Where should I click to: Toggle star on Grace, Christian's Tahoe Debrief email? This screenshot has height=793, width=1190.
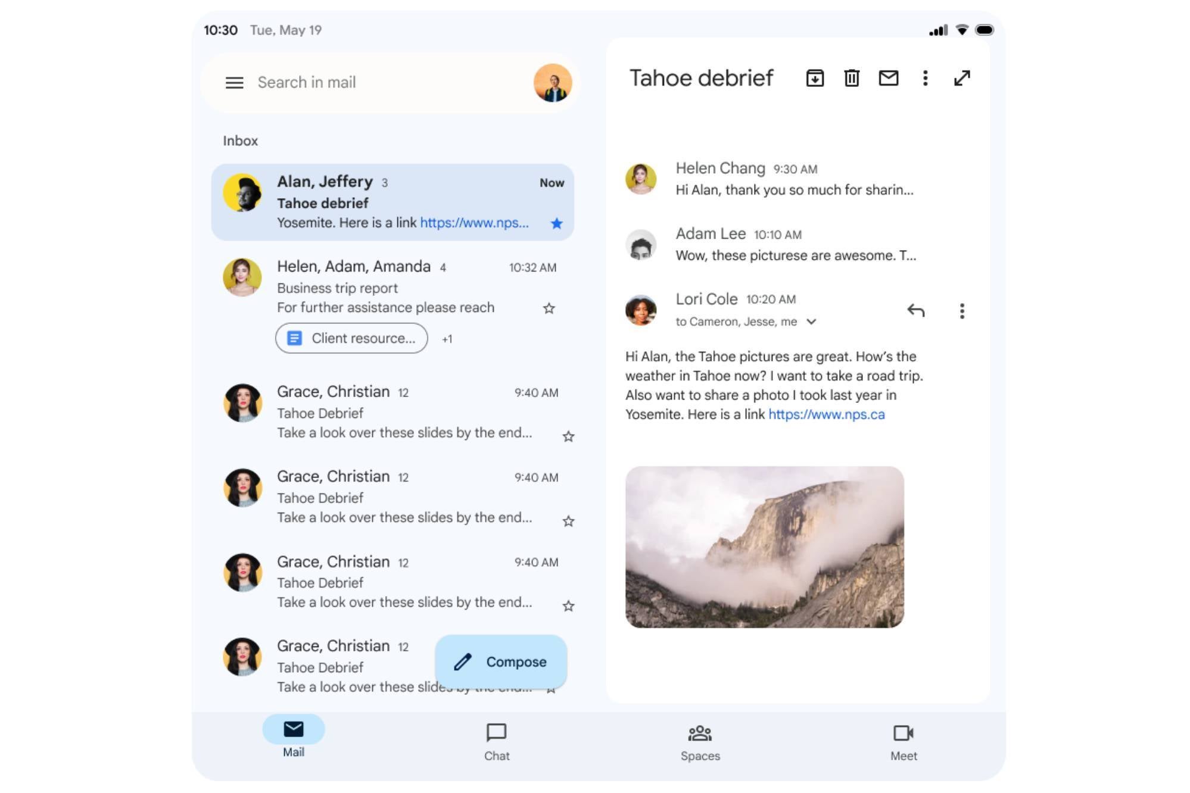tap(568, 435)
